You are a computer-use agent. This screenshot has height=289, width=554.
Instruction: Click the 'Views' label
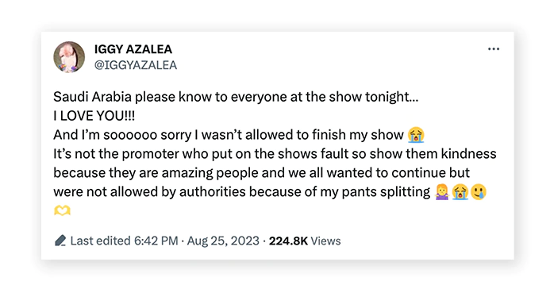click(325, 241)
